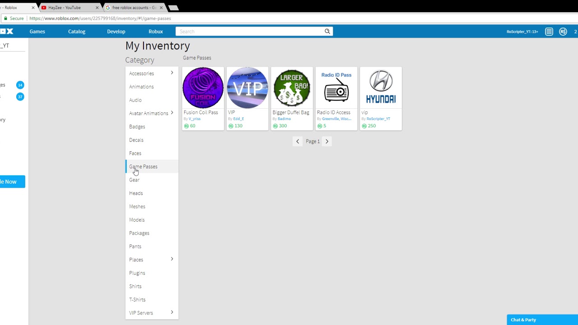Image resolution: width=578 pixels, height=325 pixels.
Task: Open the Robux menu item
Action: (x=155, y=32)
